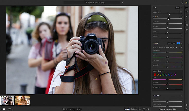
Task: Select the purple color channel
Action: tap(172, 75)
